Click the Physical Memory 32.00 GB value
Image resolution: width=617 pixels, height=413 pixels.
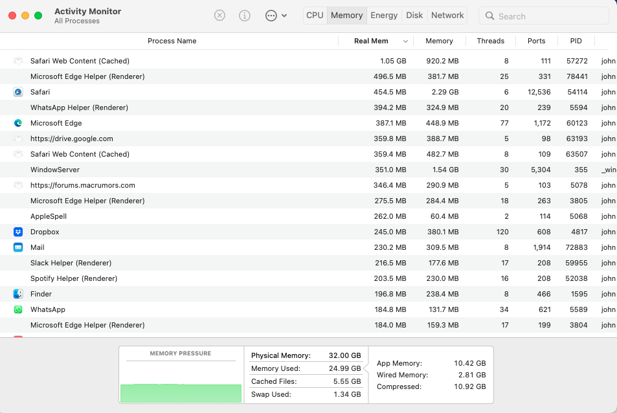pyautogui.click(x=344, y=355)
